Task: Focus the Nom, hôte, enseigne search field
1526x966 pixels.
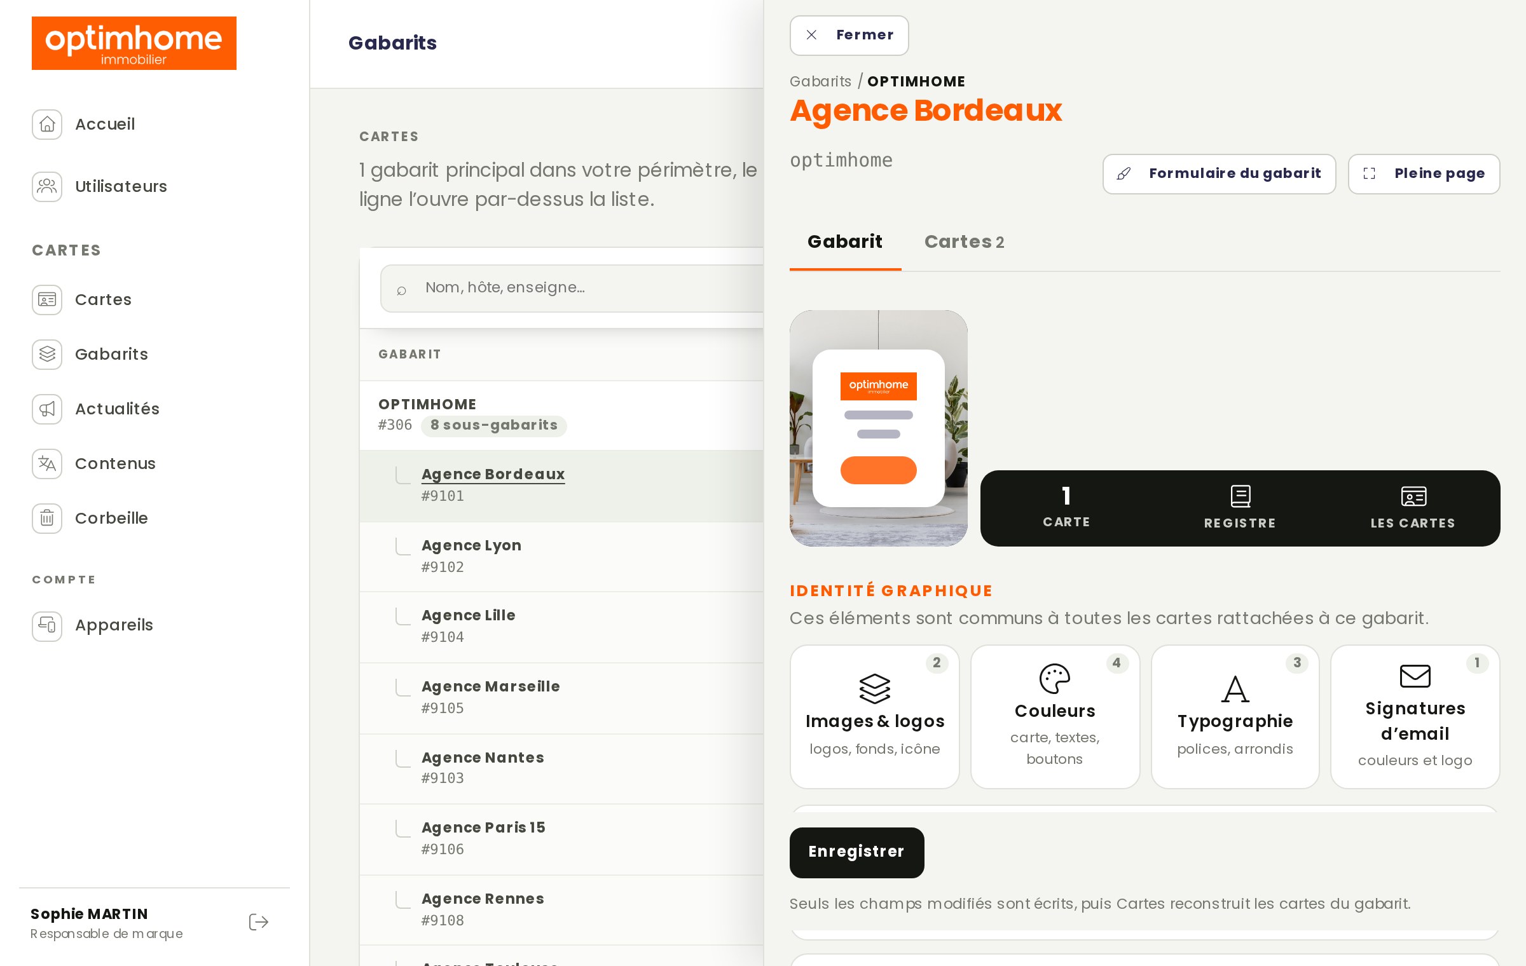Action: coord(572,288)
